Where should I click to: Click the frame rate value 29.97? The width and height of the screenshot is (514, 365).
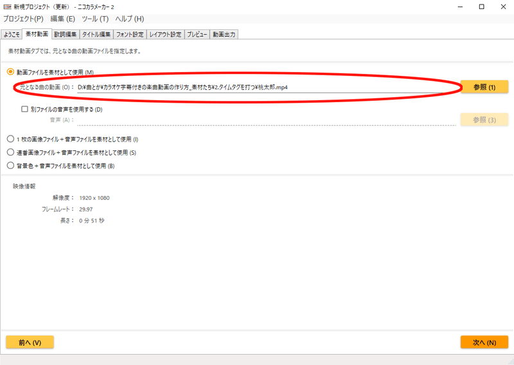click(86, 209)
